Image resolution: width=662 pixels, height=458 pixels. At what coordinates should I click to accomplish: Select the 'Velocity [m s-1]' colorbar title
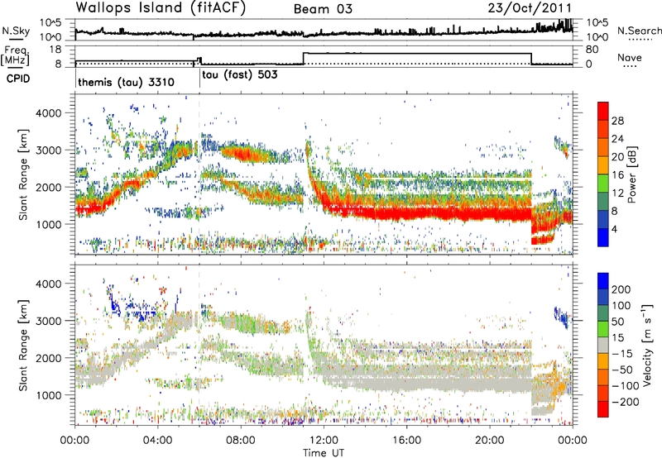(x=647, y=345)
